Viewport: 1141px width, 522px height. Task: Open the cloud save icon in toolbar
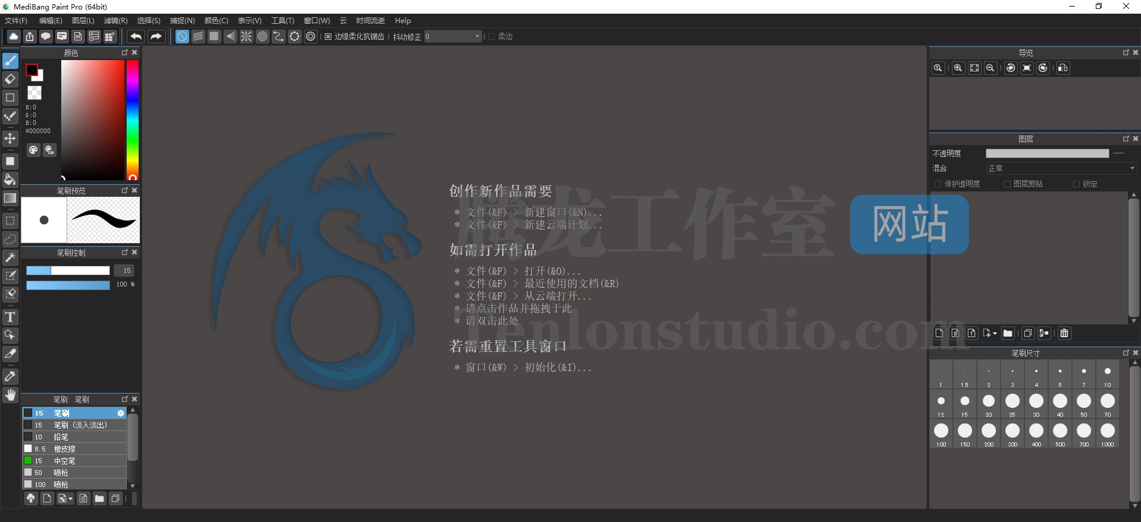[x=14, y=36]
